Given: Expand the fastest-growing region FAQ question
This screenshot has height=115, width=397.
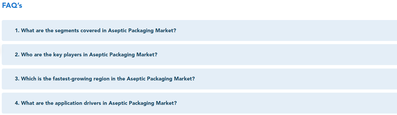Looking at the screenshot, I should point(199,79).
